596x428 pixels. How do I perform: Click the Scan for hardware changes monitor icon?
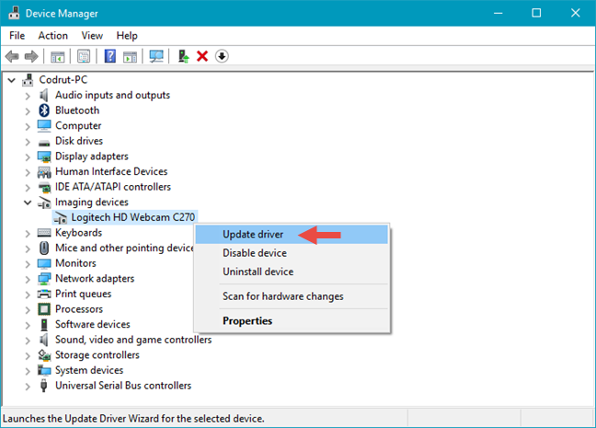coord(156,57)
